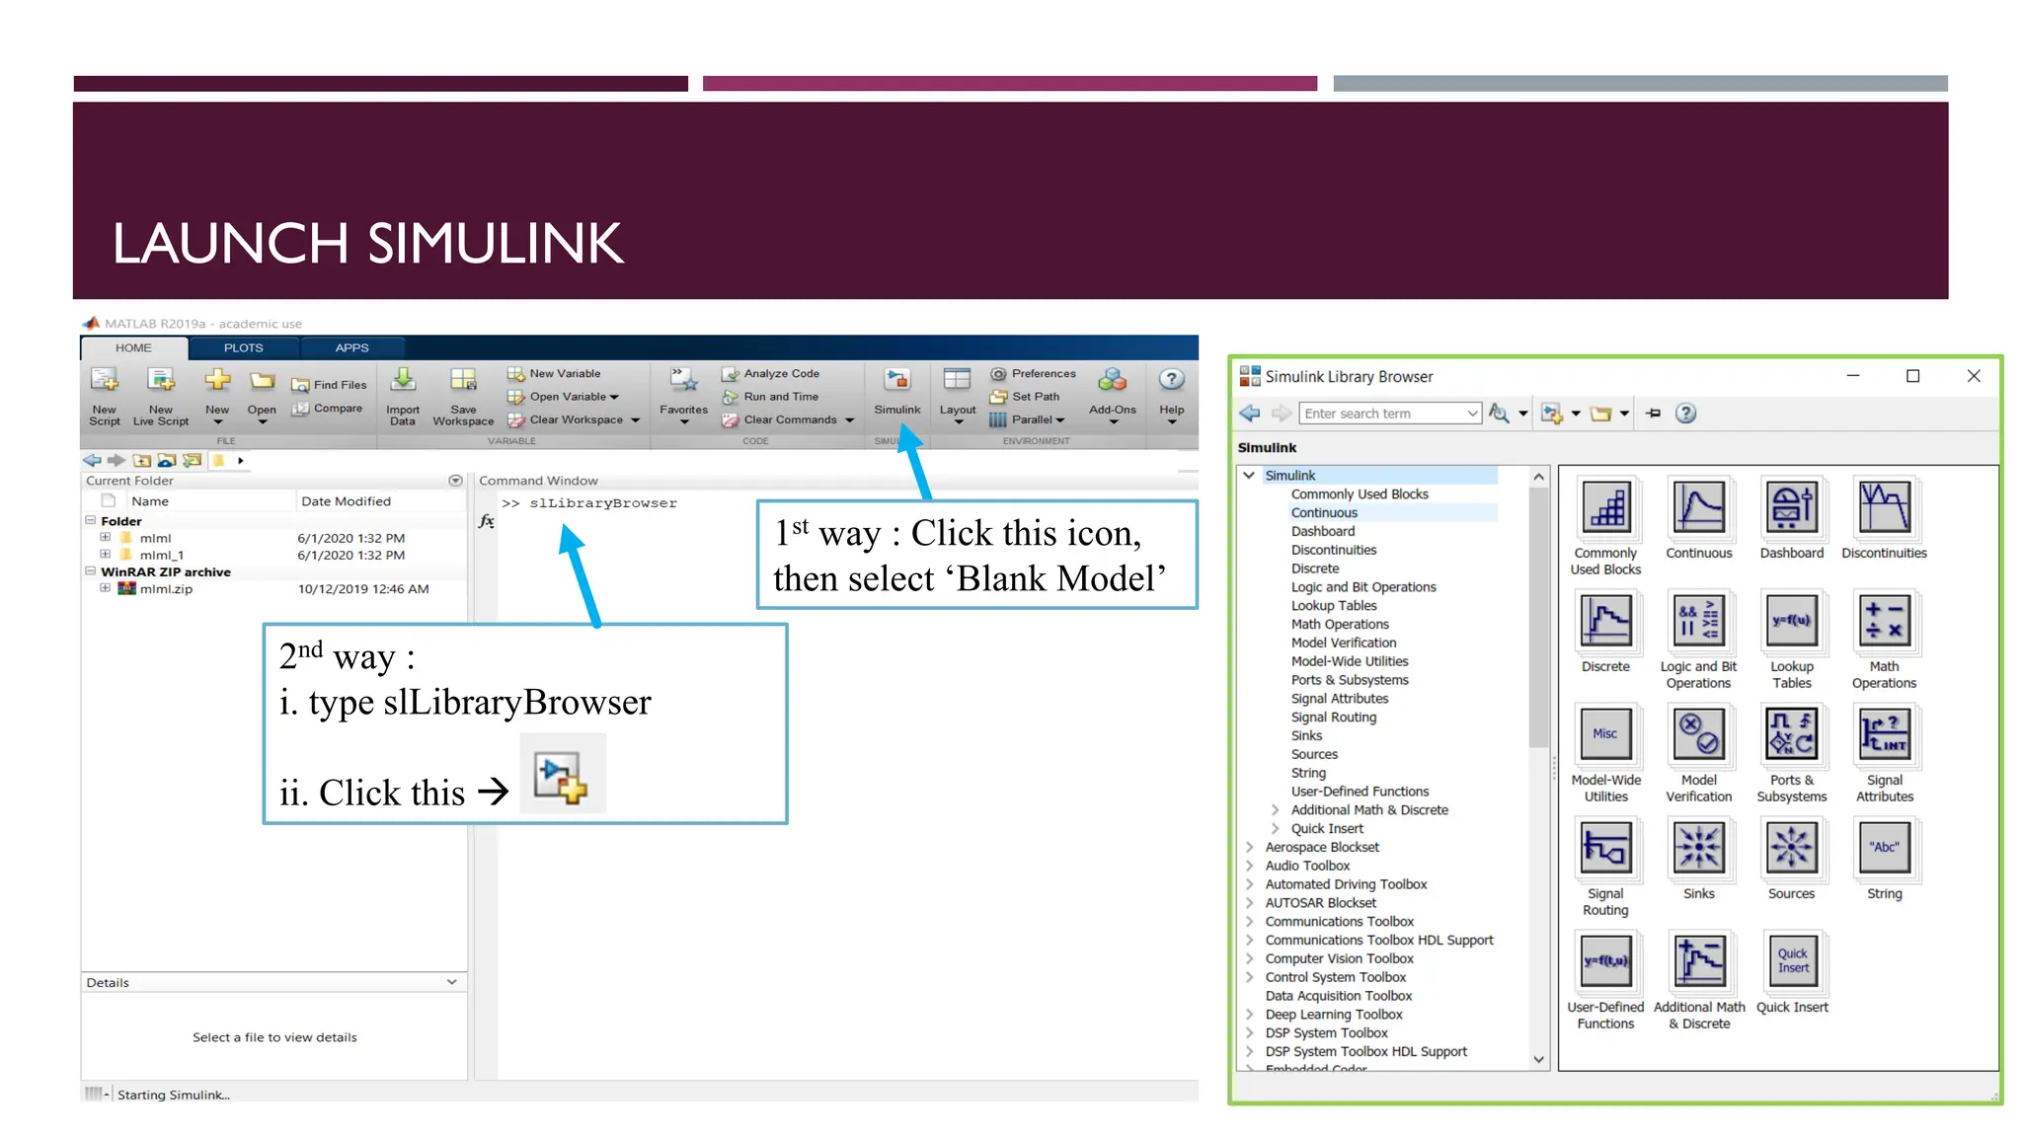Click New Script icon
The height and width of the screenshot is (1137, 2022).
[x=104, y=380]
